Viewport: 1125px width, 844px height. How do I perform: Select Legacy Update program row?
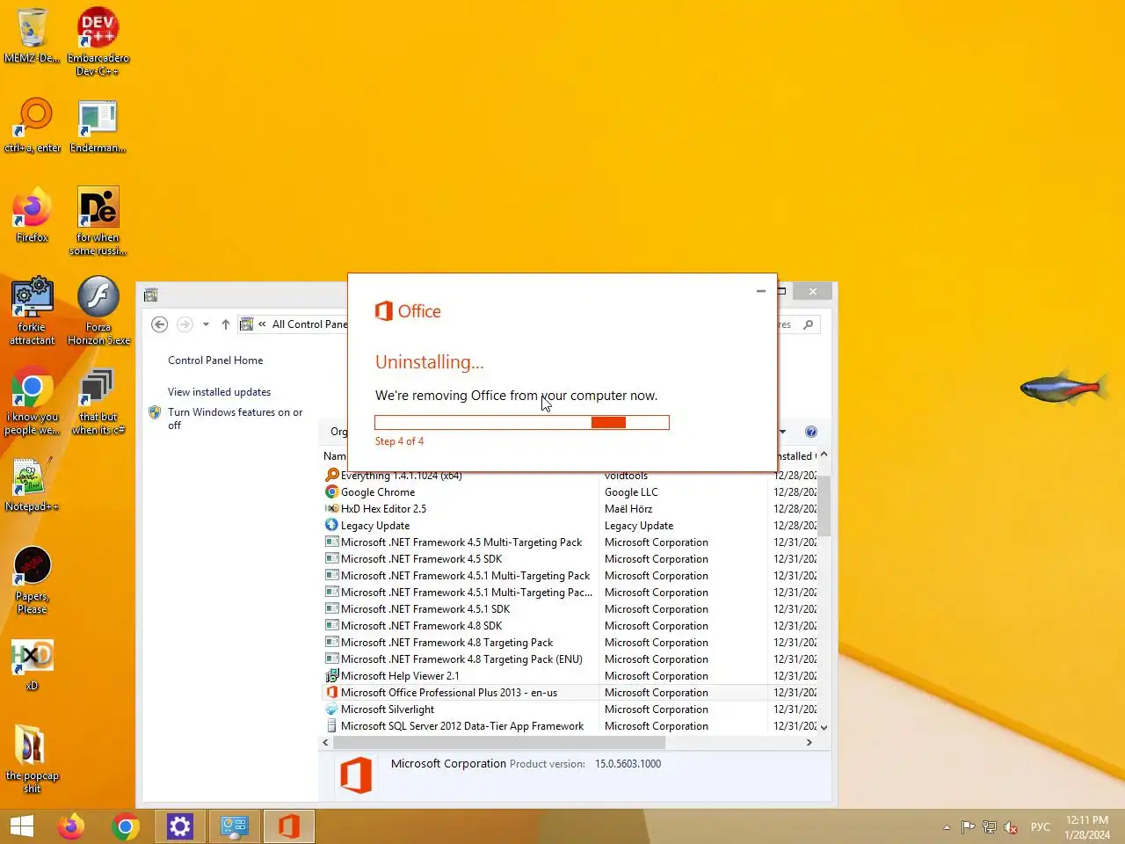[x=374, y=526]
